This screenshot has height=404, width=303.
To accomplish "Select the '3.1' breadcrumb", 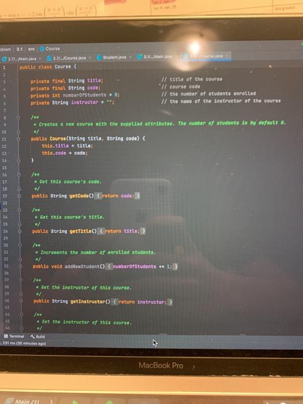I will point(20,48).
